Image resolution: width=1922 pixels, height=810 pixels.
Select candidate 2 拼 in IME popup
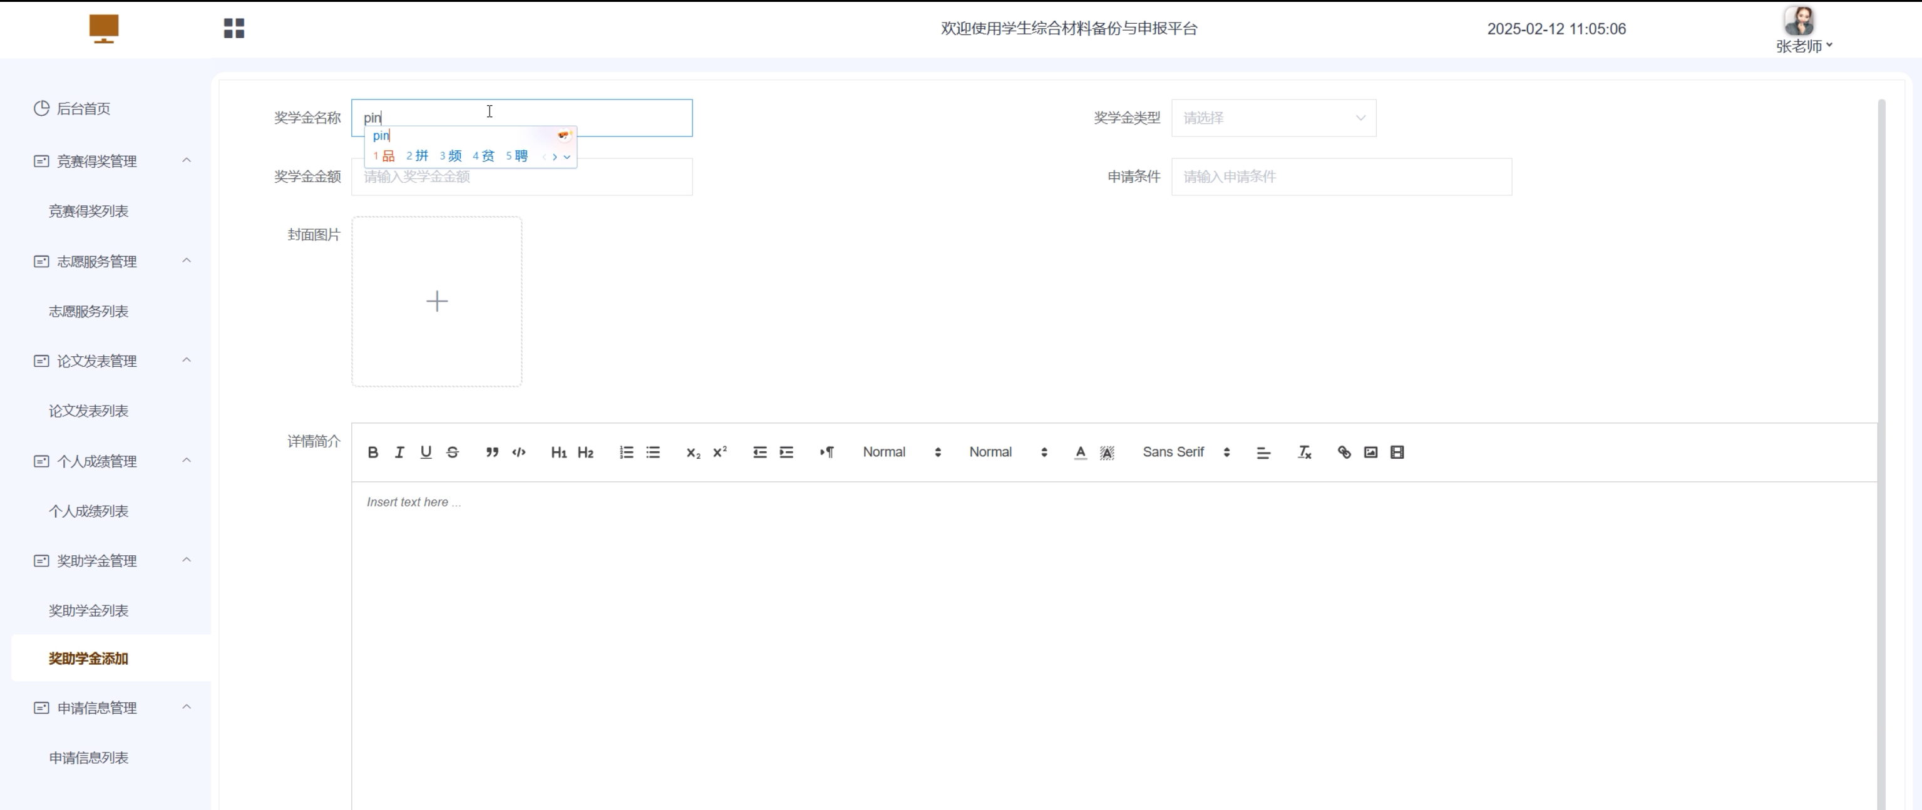pos(417,156)
